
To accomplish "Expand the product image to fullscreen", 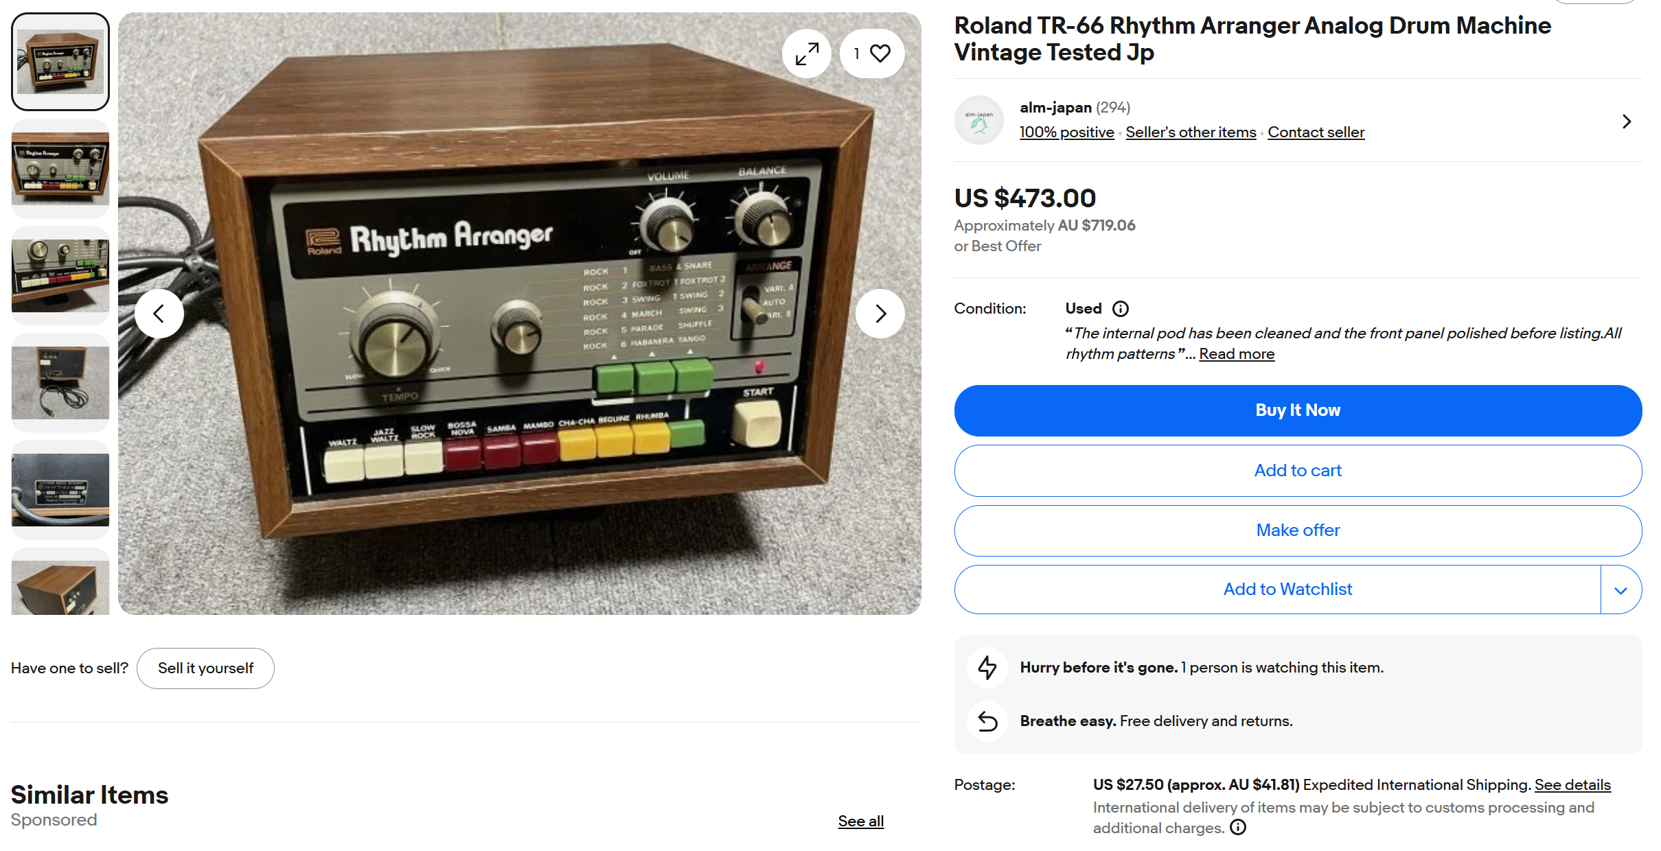I will [807, 54].
